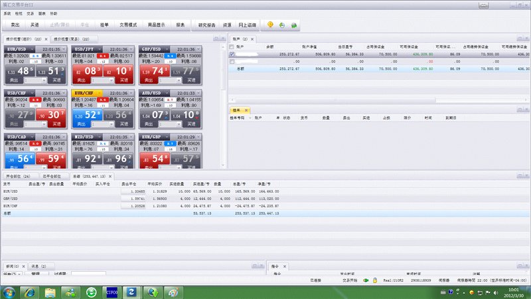Open Internet Explorer from the taskbar
531x299 pixels.
[x=30, y=292]
